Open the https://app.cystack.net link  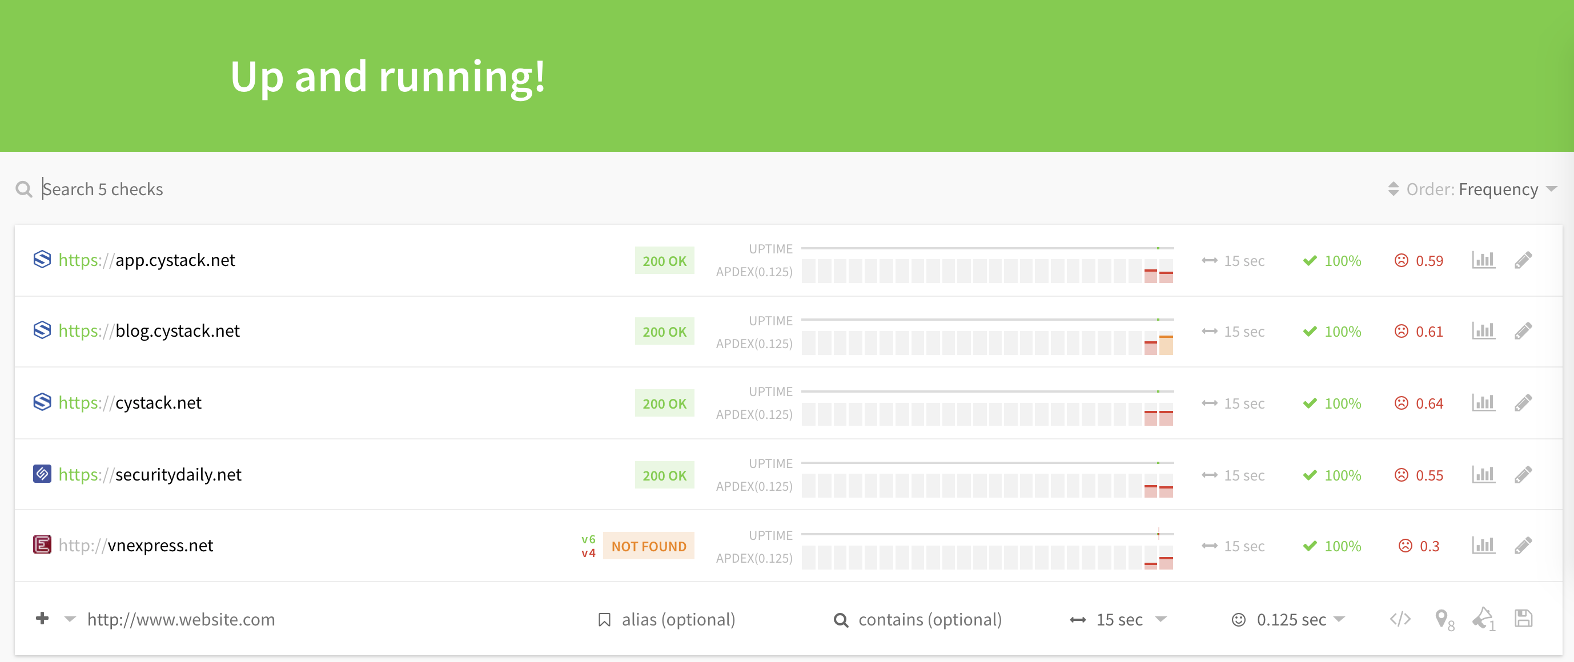click(147, 260)
